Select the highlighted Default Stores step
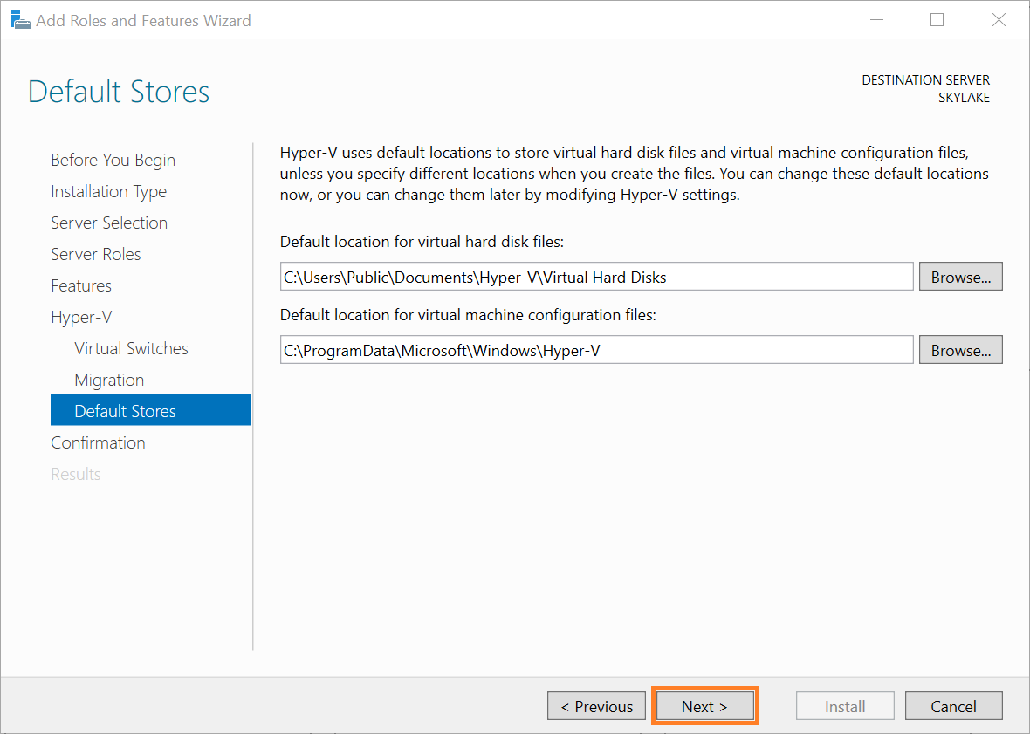The height and width of the screenshot is (734, 1030). (150, 409)
